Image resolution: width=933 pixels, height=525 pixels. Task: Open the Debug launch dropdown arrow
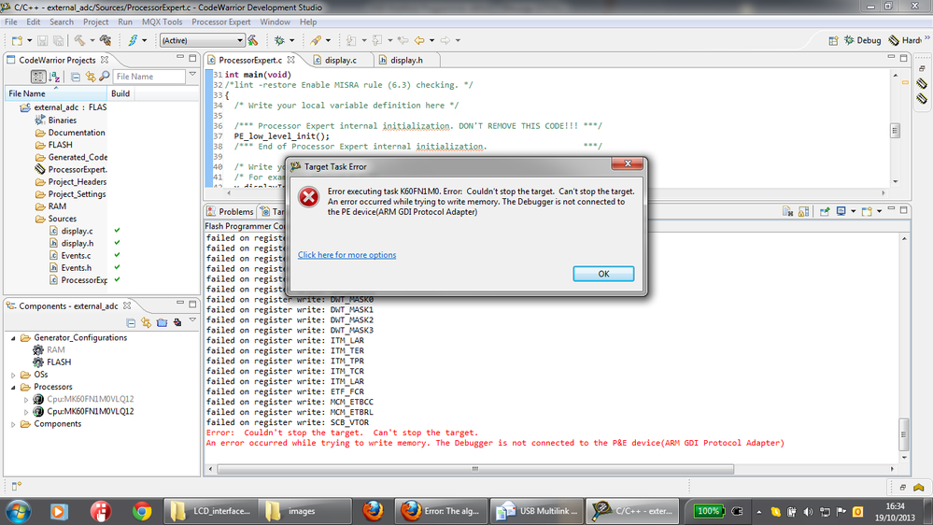point(292,40)
